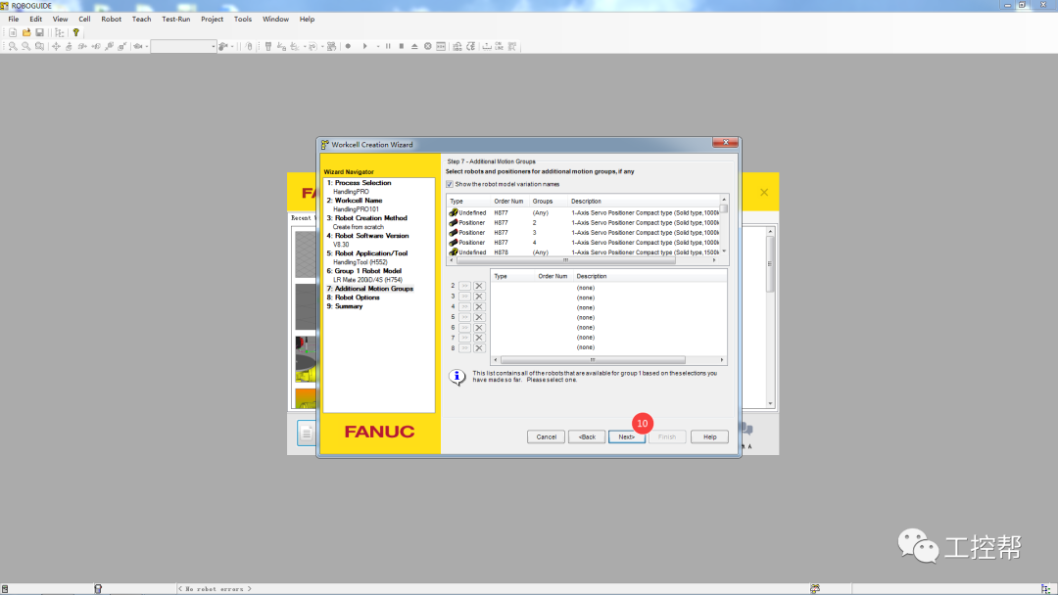The height and width of the screenshot is (595, 1058).
Task: Select the Undefined H878 row
Action: 584,252
